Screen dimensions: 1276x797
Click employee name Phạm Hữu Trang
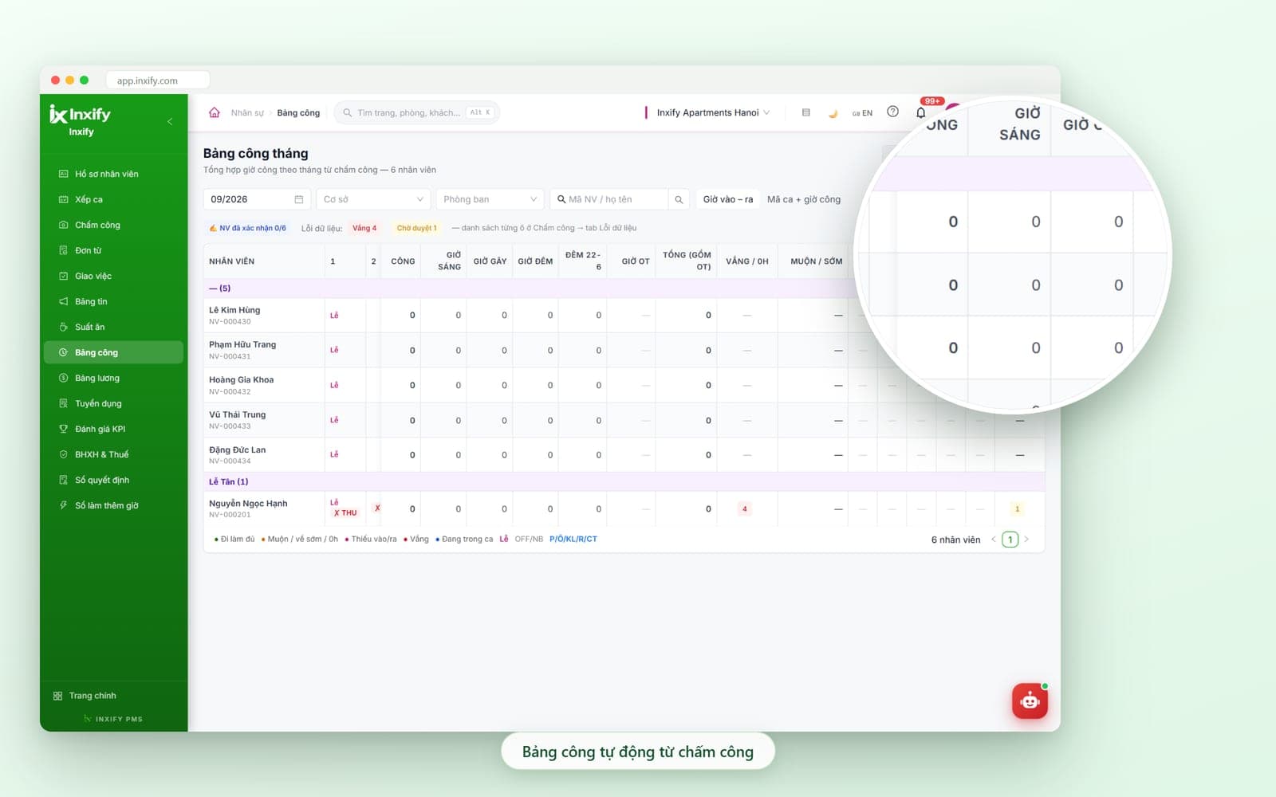click(x=242, y=344)
